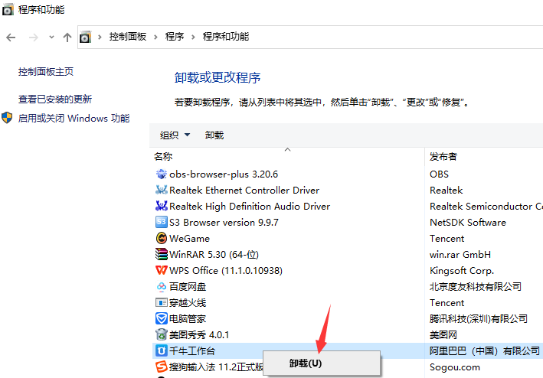Click the publisher cell Sogou.com

click(x=455, y=367)
